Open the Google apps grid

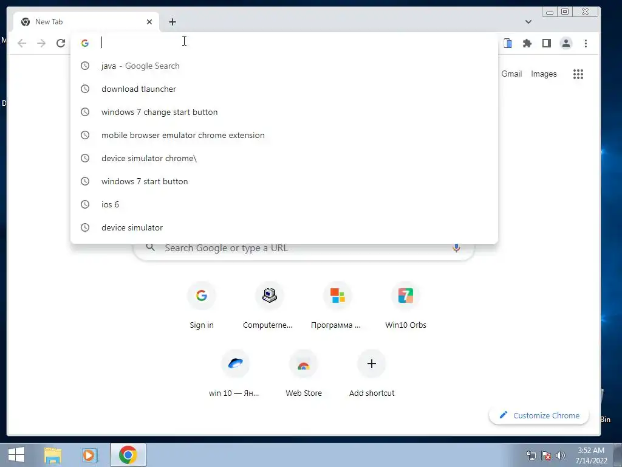click(x=578, y=74)
